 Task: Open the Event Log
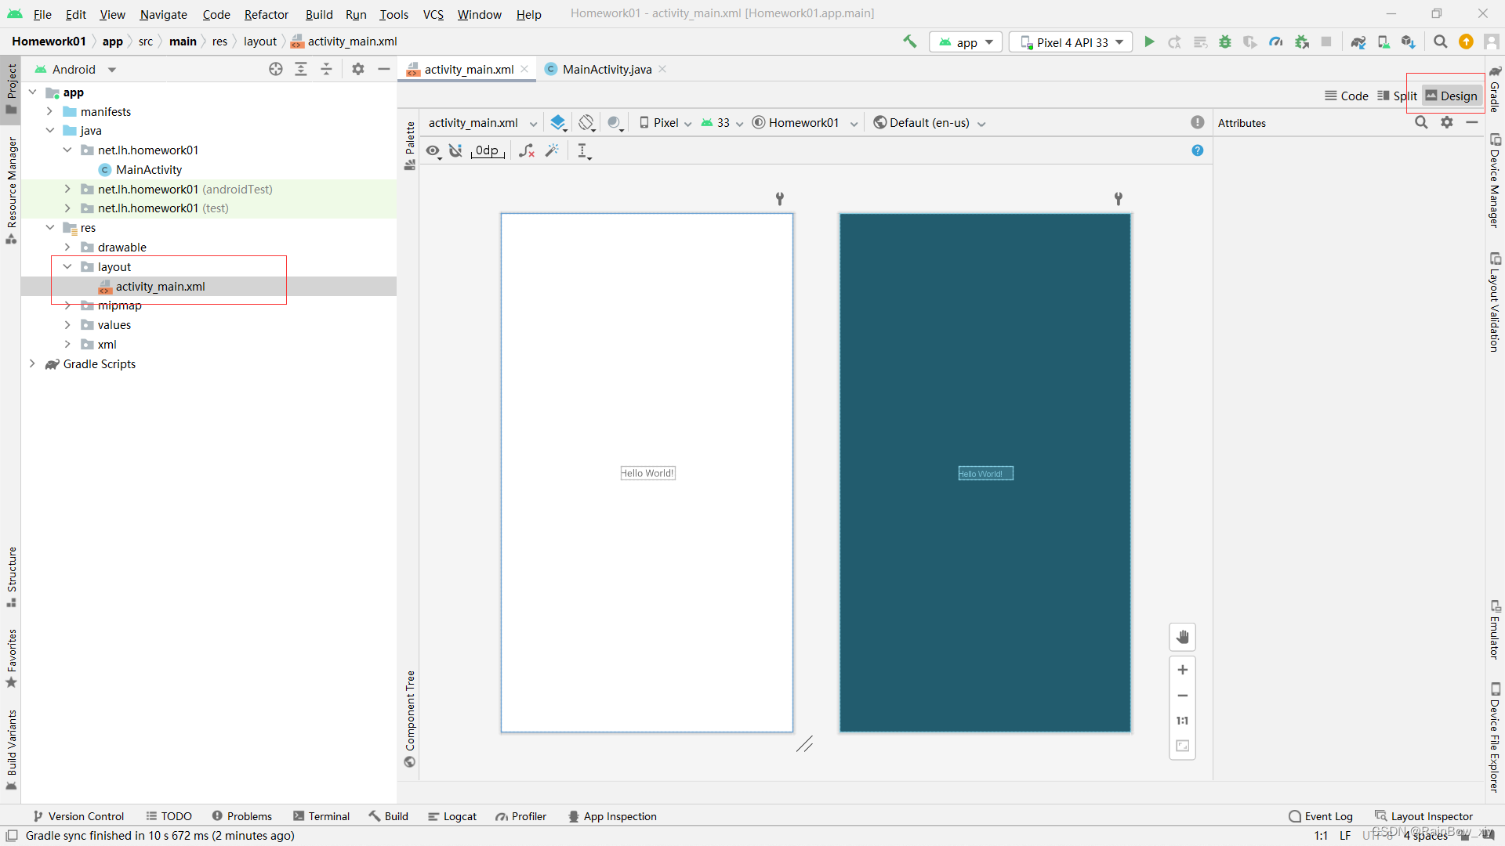[1329, 815]
